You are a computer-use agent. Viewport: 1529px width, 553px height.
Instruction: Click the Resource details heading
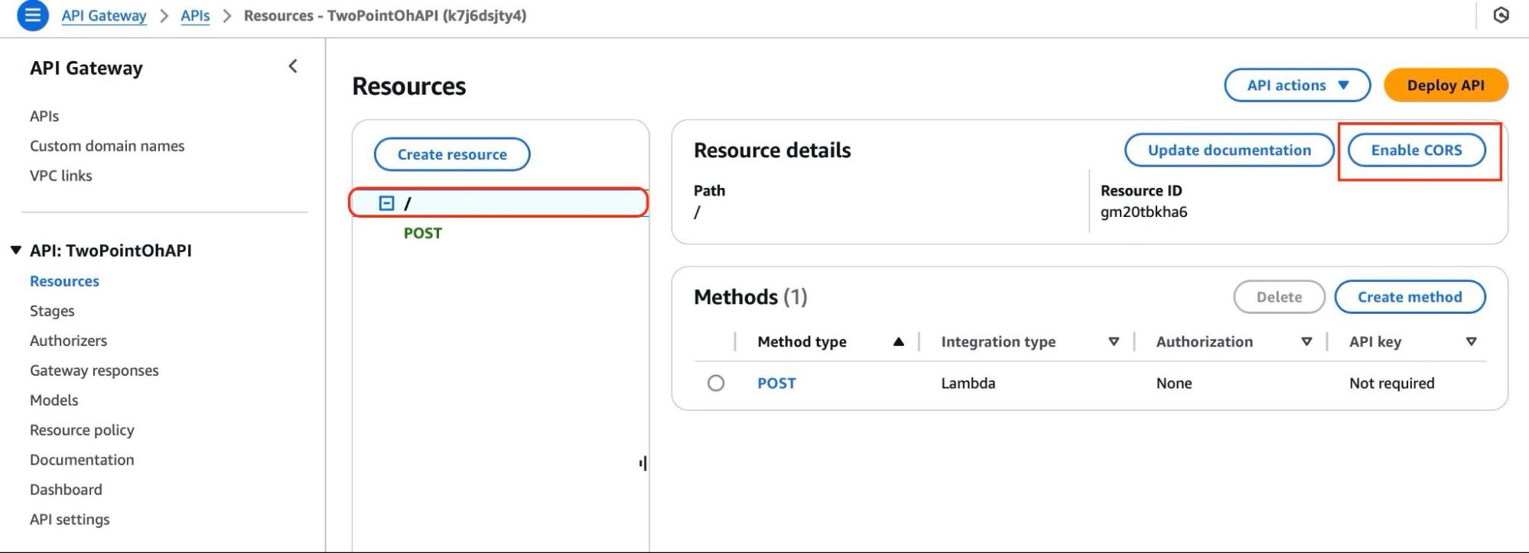(x=772, y=150)
